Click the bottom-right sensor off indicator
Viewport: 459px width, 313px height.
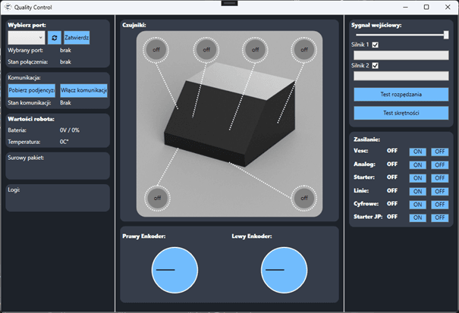click(x=303, y=197)
